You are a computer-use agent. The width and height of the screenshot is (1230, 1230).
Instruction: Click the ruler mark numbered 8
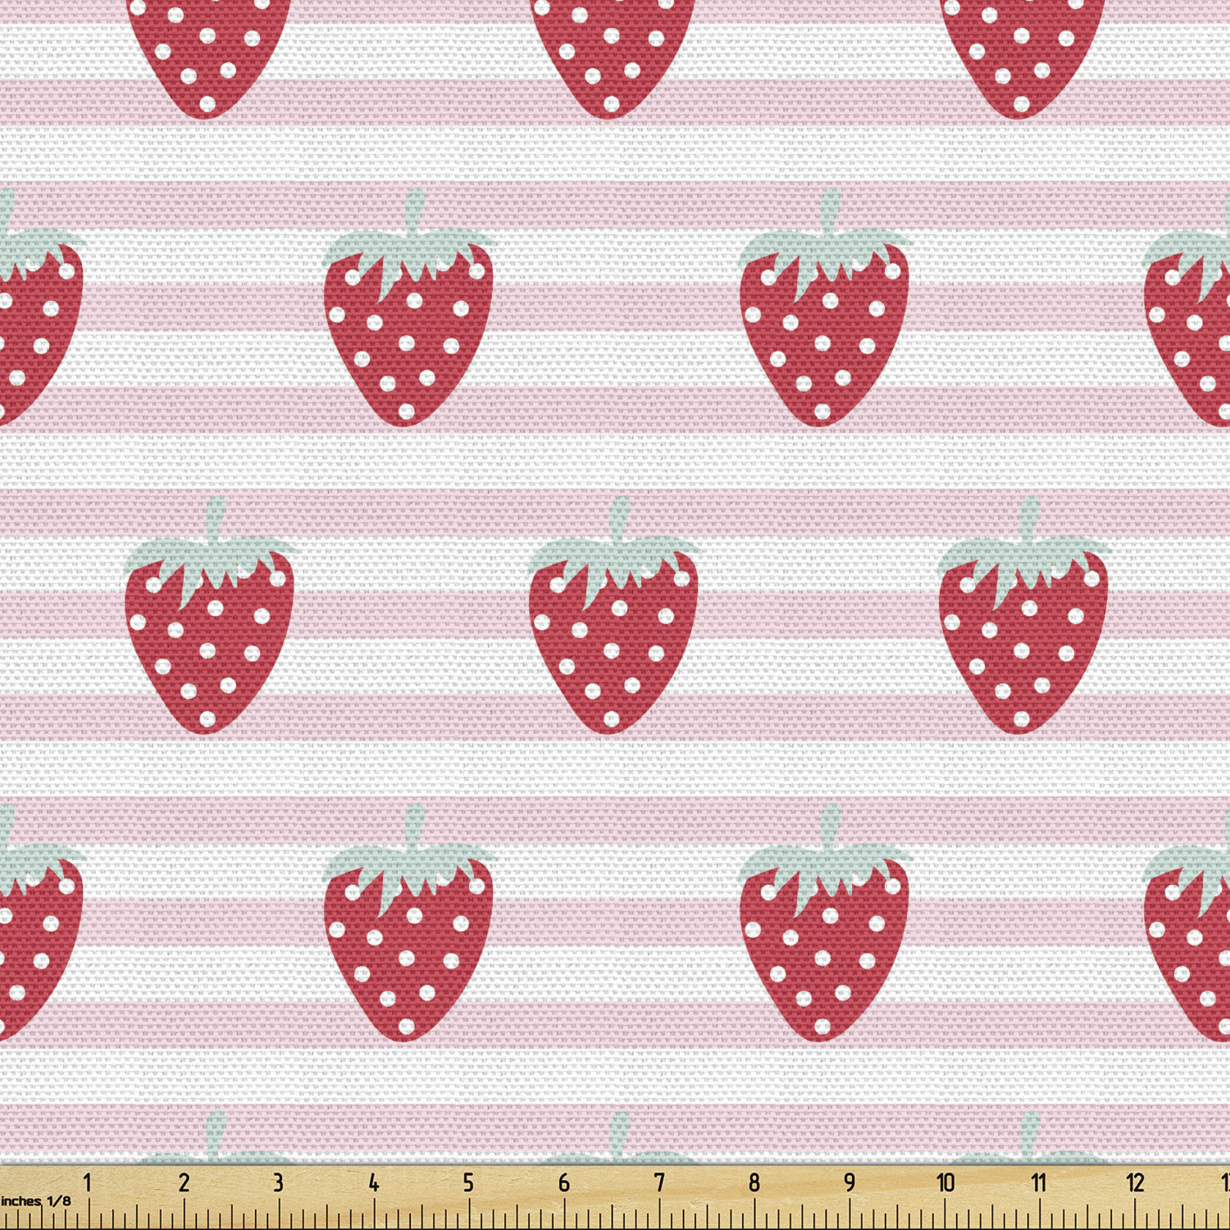[x=754, y=1182]
